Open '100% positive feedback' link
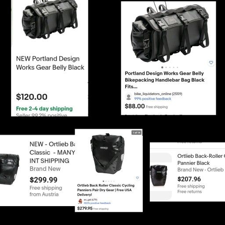This screenshot has width=225, height=225. click(x=97, y=203)
